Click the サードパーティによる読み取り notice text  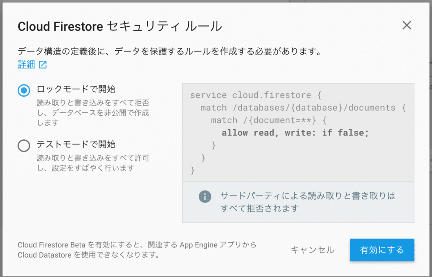(x=308, y=202)
